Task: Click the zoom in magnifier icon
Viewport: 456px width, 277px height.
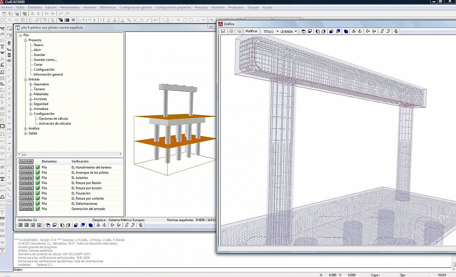Action: tap(17, 20)
